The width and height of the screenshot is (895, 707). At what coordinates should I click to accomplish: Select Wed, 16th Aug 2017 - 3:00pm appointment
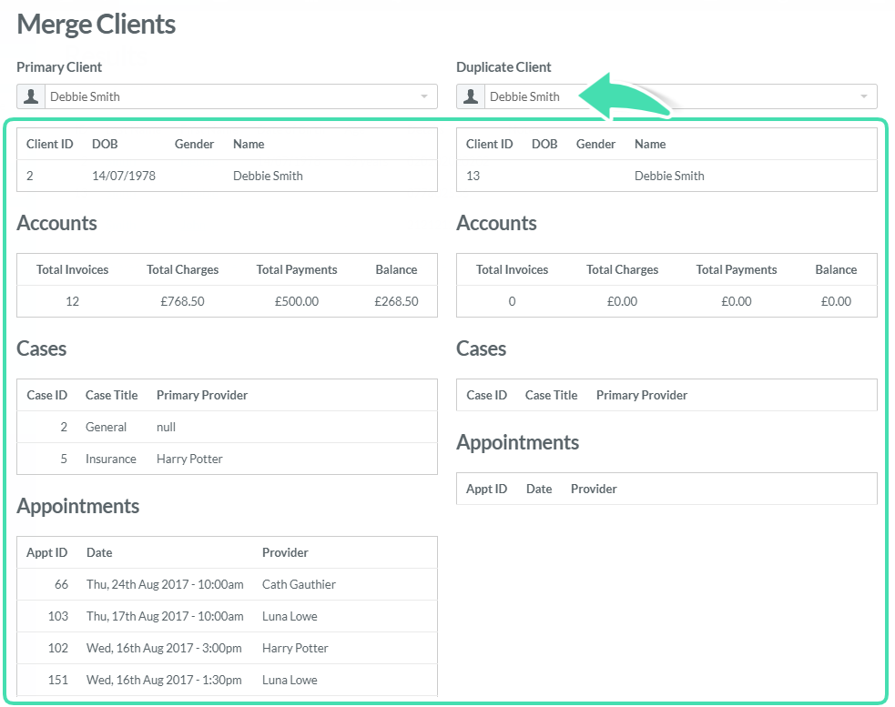click(164, 648)
